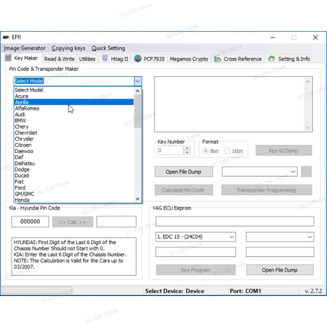The height and width of the screenshot is (327, 327).
Task: Click the Cross Reference tab icon
Action: [x=217, y=59]
